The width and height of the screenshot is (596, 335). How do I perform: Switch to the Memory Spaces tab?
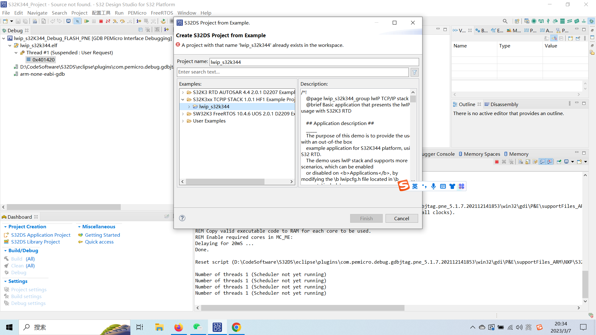(482, 154)
